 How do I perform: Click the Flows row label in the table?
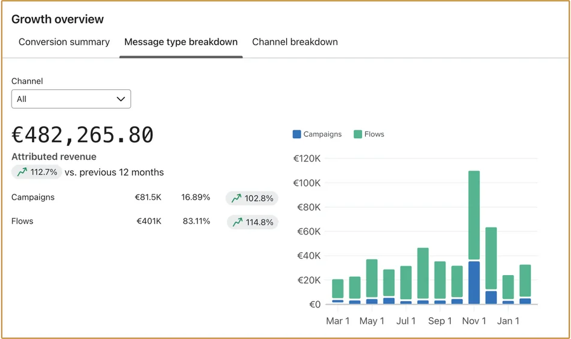(x=22, y=221)
